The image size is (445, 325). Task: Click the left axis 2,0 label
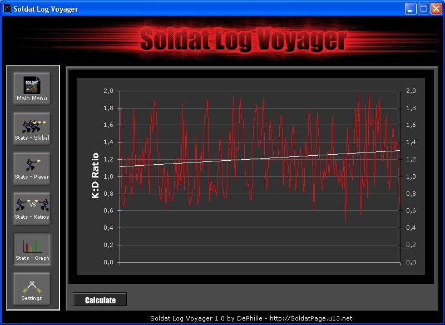click(x=108, y=91)
